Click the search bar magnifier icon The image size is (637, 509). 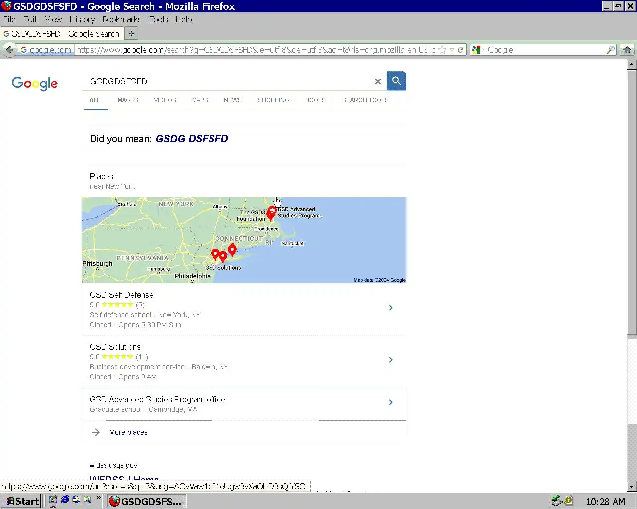pyautogui.click(x=611, y=50)
